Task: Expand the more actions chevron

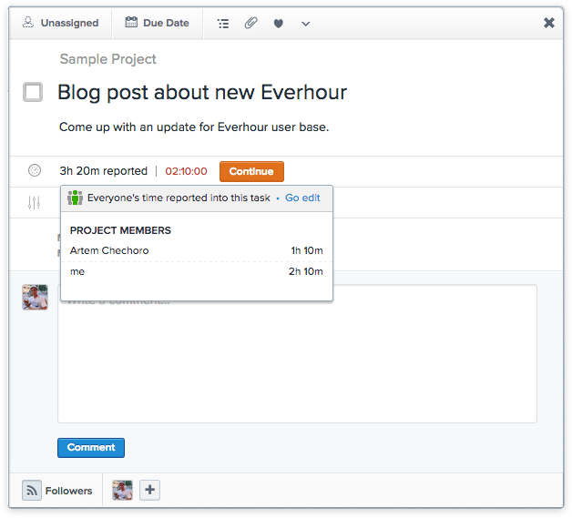Action: click(306, 24)
